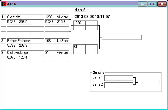This screenshot has height=110, width=168.
Task: Select the 3e pris winner field
Action: pos(148,82)
